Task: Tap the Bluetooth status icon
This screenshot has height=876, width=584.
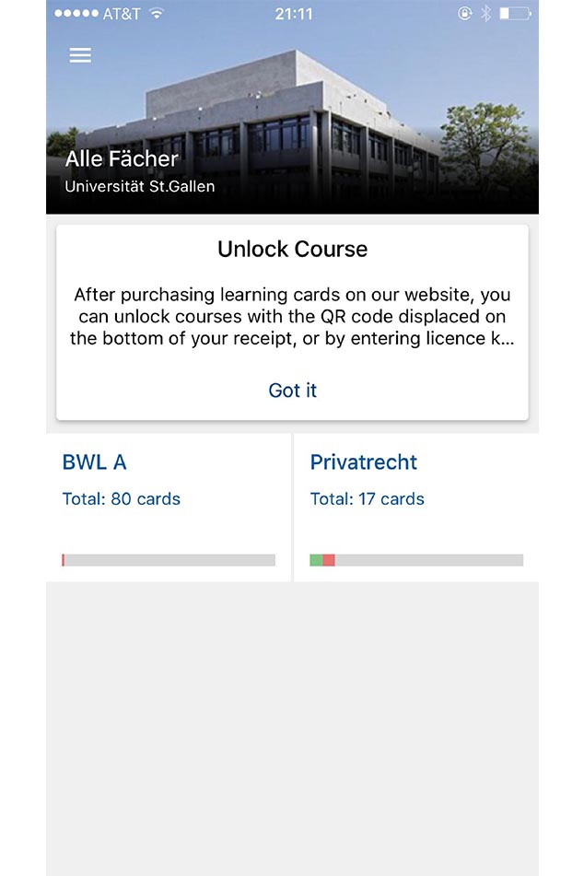Action: [x=486, y=14]
